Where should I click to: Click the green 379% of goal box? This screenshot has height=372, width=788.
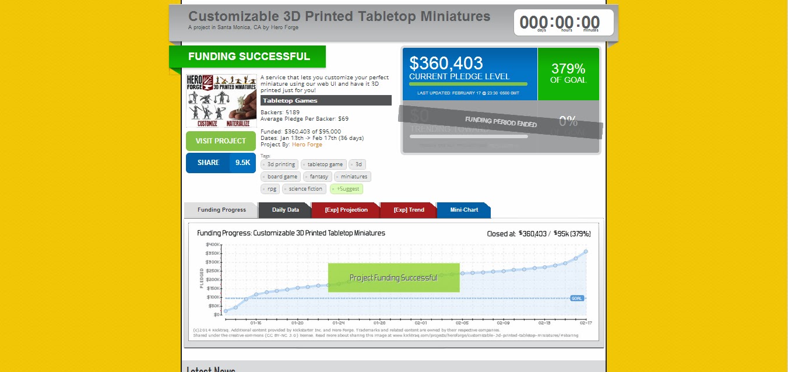[x=568, y=73]
